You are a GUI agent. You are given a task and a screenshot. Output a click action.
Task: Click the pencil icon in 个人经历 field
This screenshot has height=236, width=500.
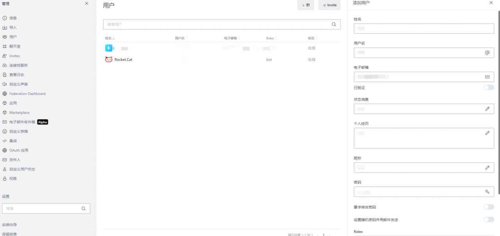(x=487, y=133)
